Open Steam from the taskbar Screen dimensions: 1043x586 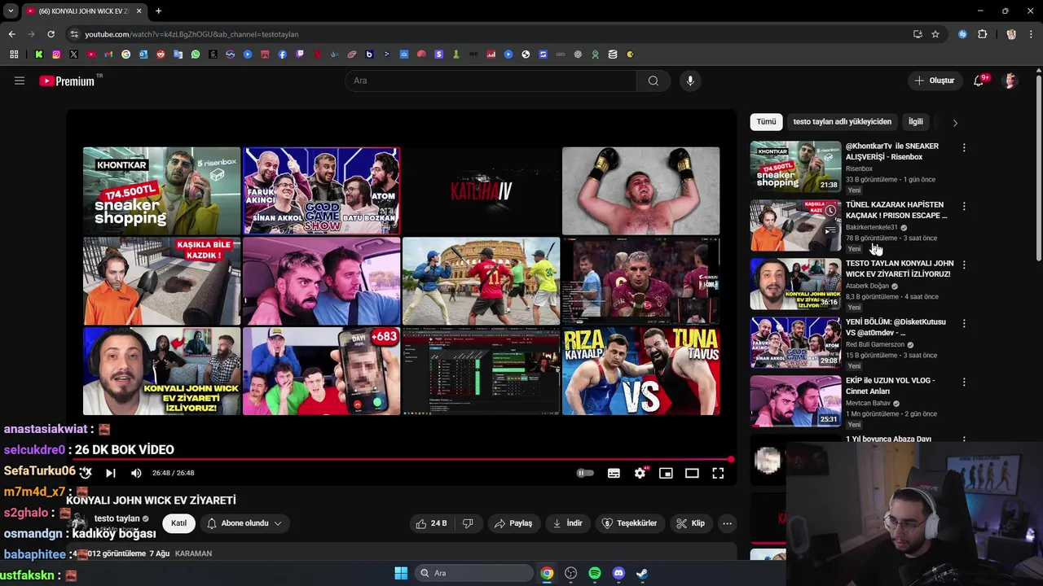(642, 573)
